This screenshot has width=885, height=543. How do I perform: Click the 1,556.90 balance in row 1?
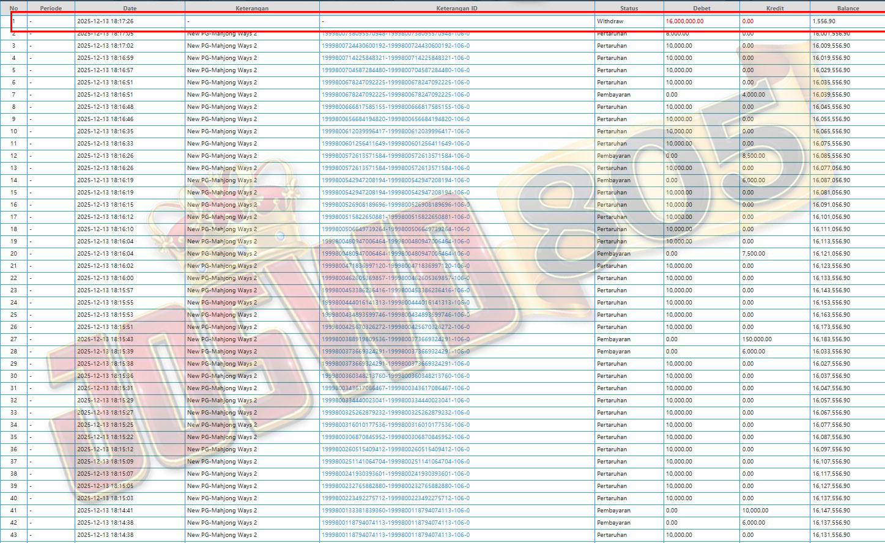[x=824, y=21]
